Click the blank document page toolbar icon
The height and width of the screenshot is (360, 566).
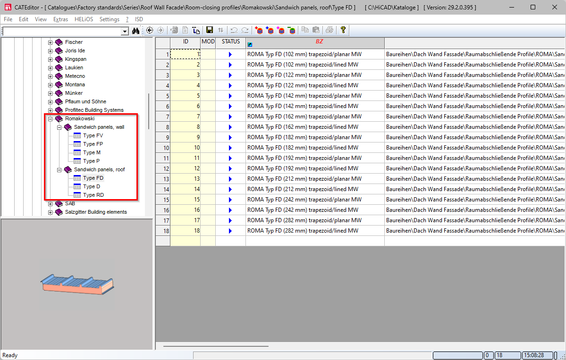(185, 30)
